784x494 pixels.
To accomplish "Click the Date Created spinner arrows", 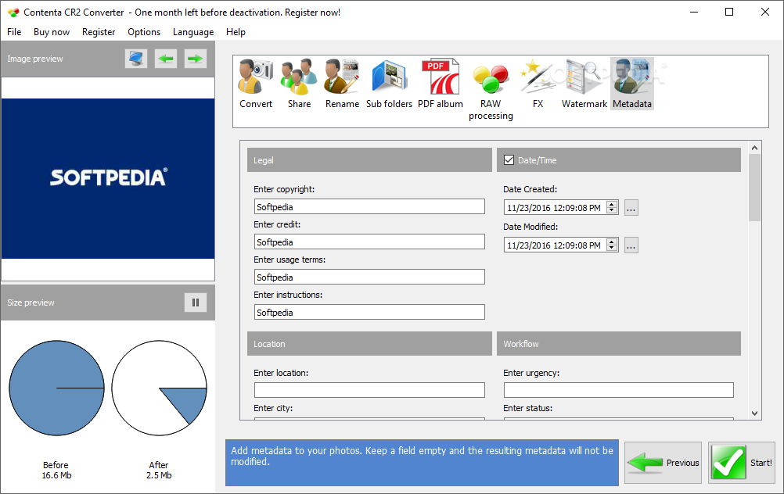I will 612,207.
